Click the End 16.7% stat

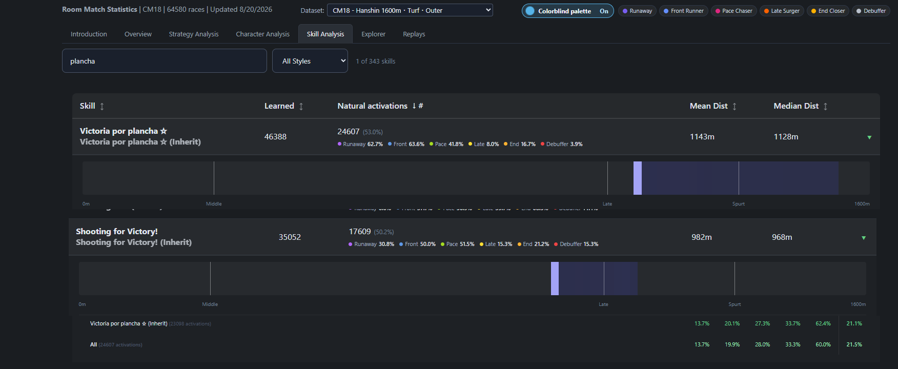(x=520, y=144)
